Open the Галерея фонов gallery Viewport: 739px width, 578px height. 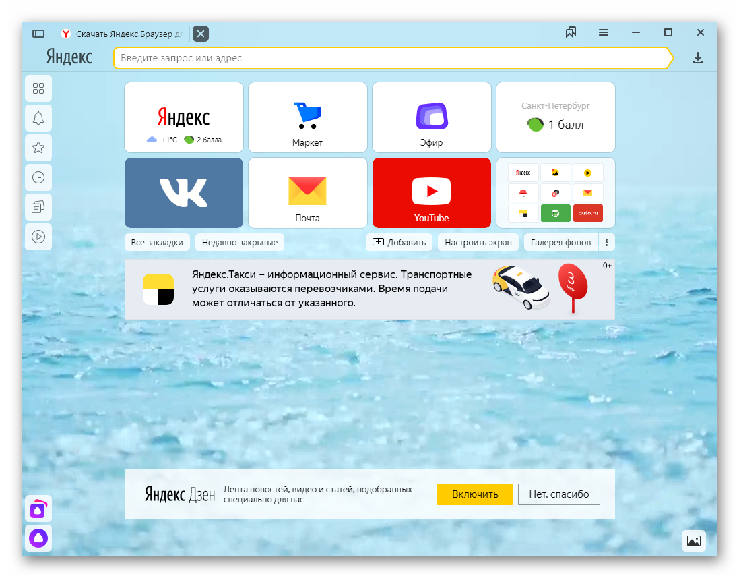coord(561,243)
